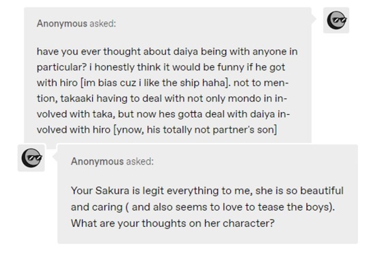Click "What are your thoughts on her character?"
The image size is (369, 255).
click(173, 224)
